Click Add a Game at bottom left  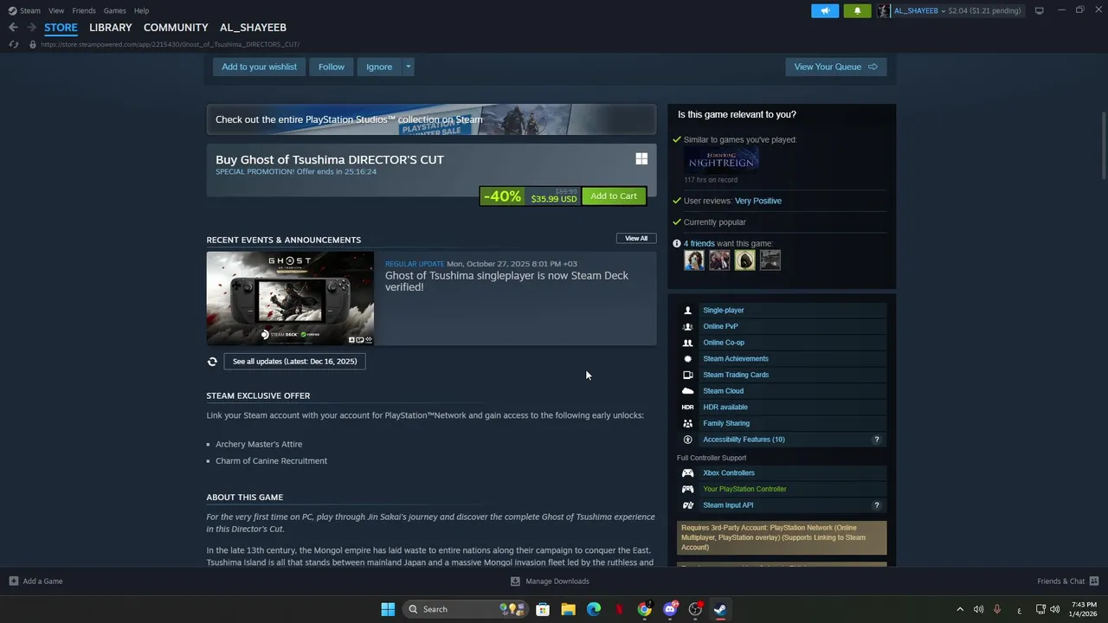pyautogui.click(x=35, y=581)
